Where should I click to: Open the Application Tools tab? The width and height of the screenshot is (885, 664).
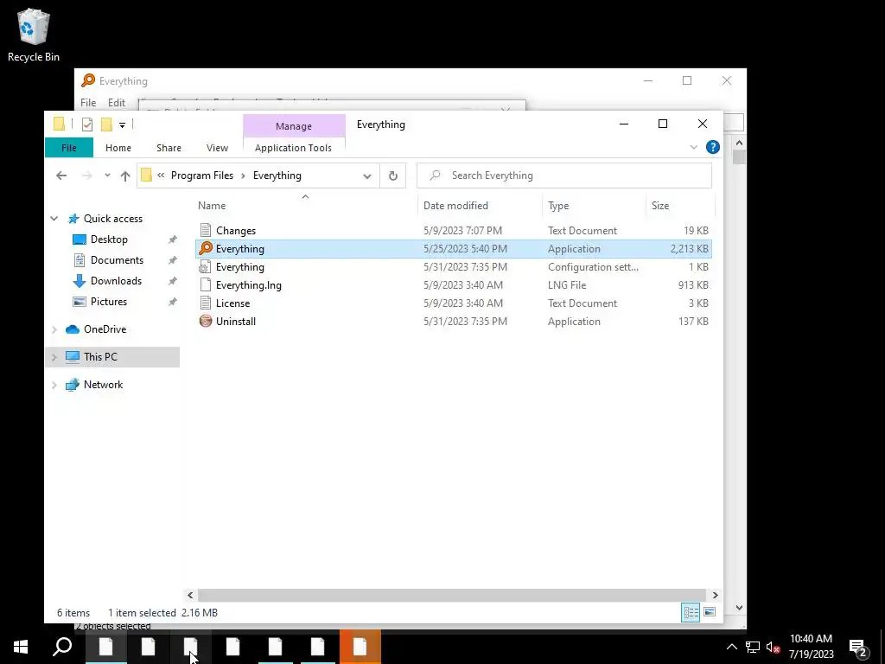click(x=294, y=147)
